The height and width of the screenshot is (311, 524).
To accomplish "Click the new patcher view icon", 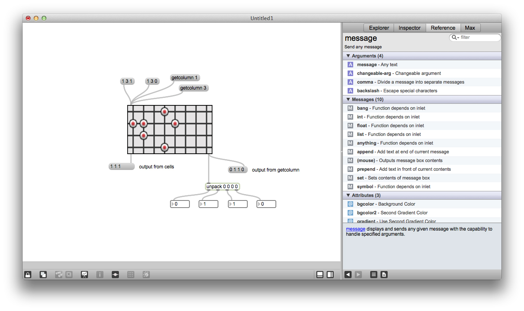I will tap(43, 274).
